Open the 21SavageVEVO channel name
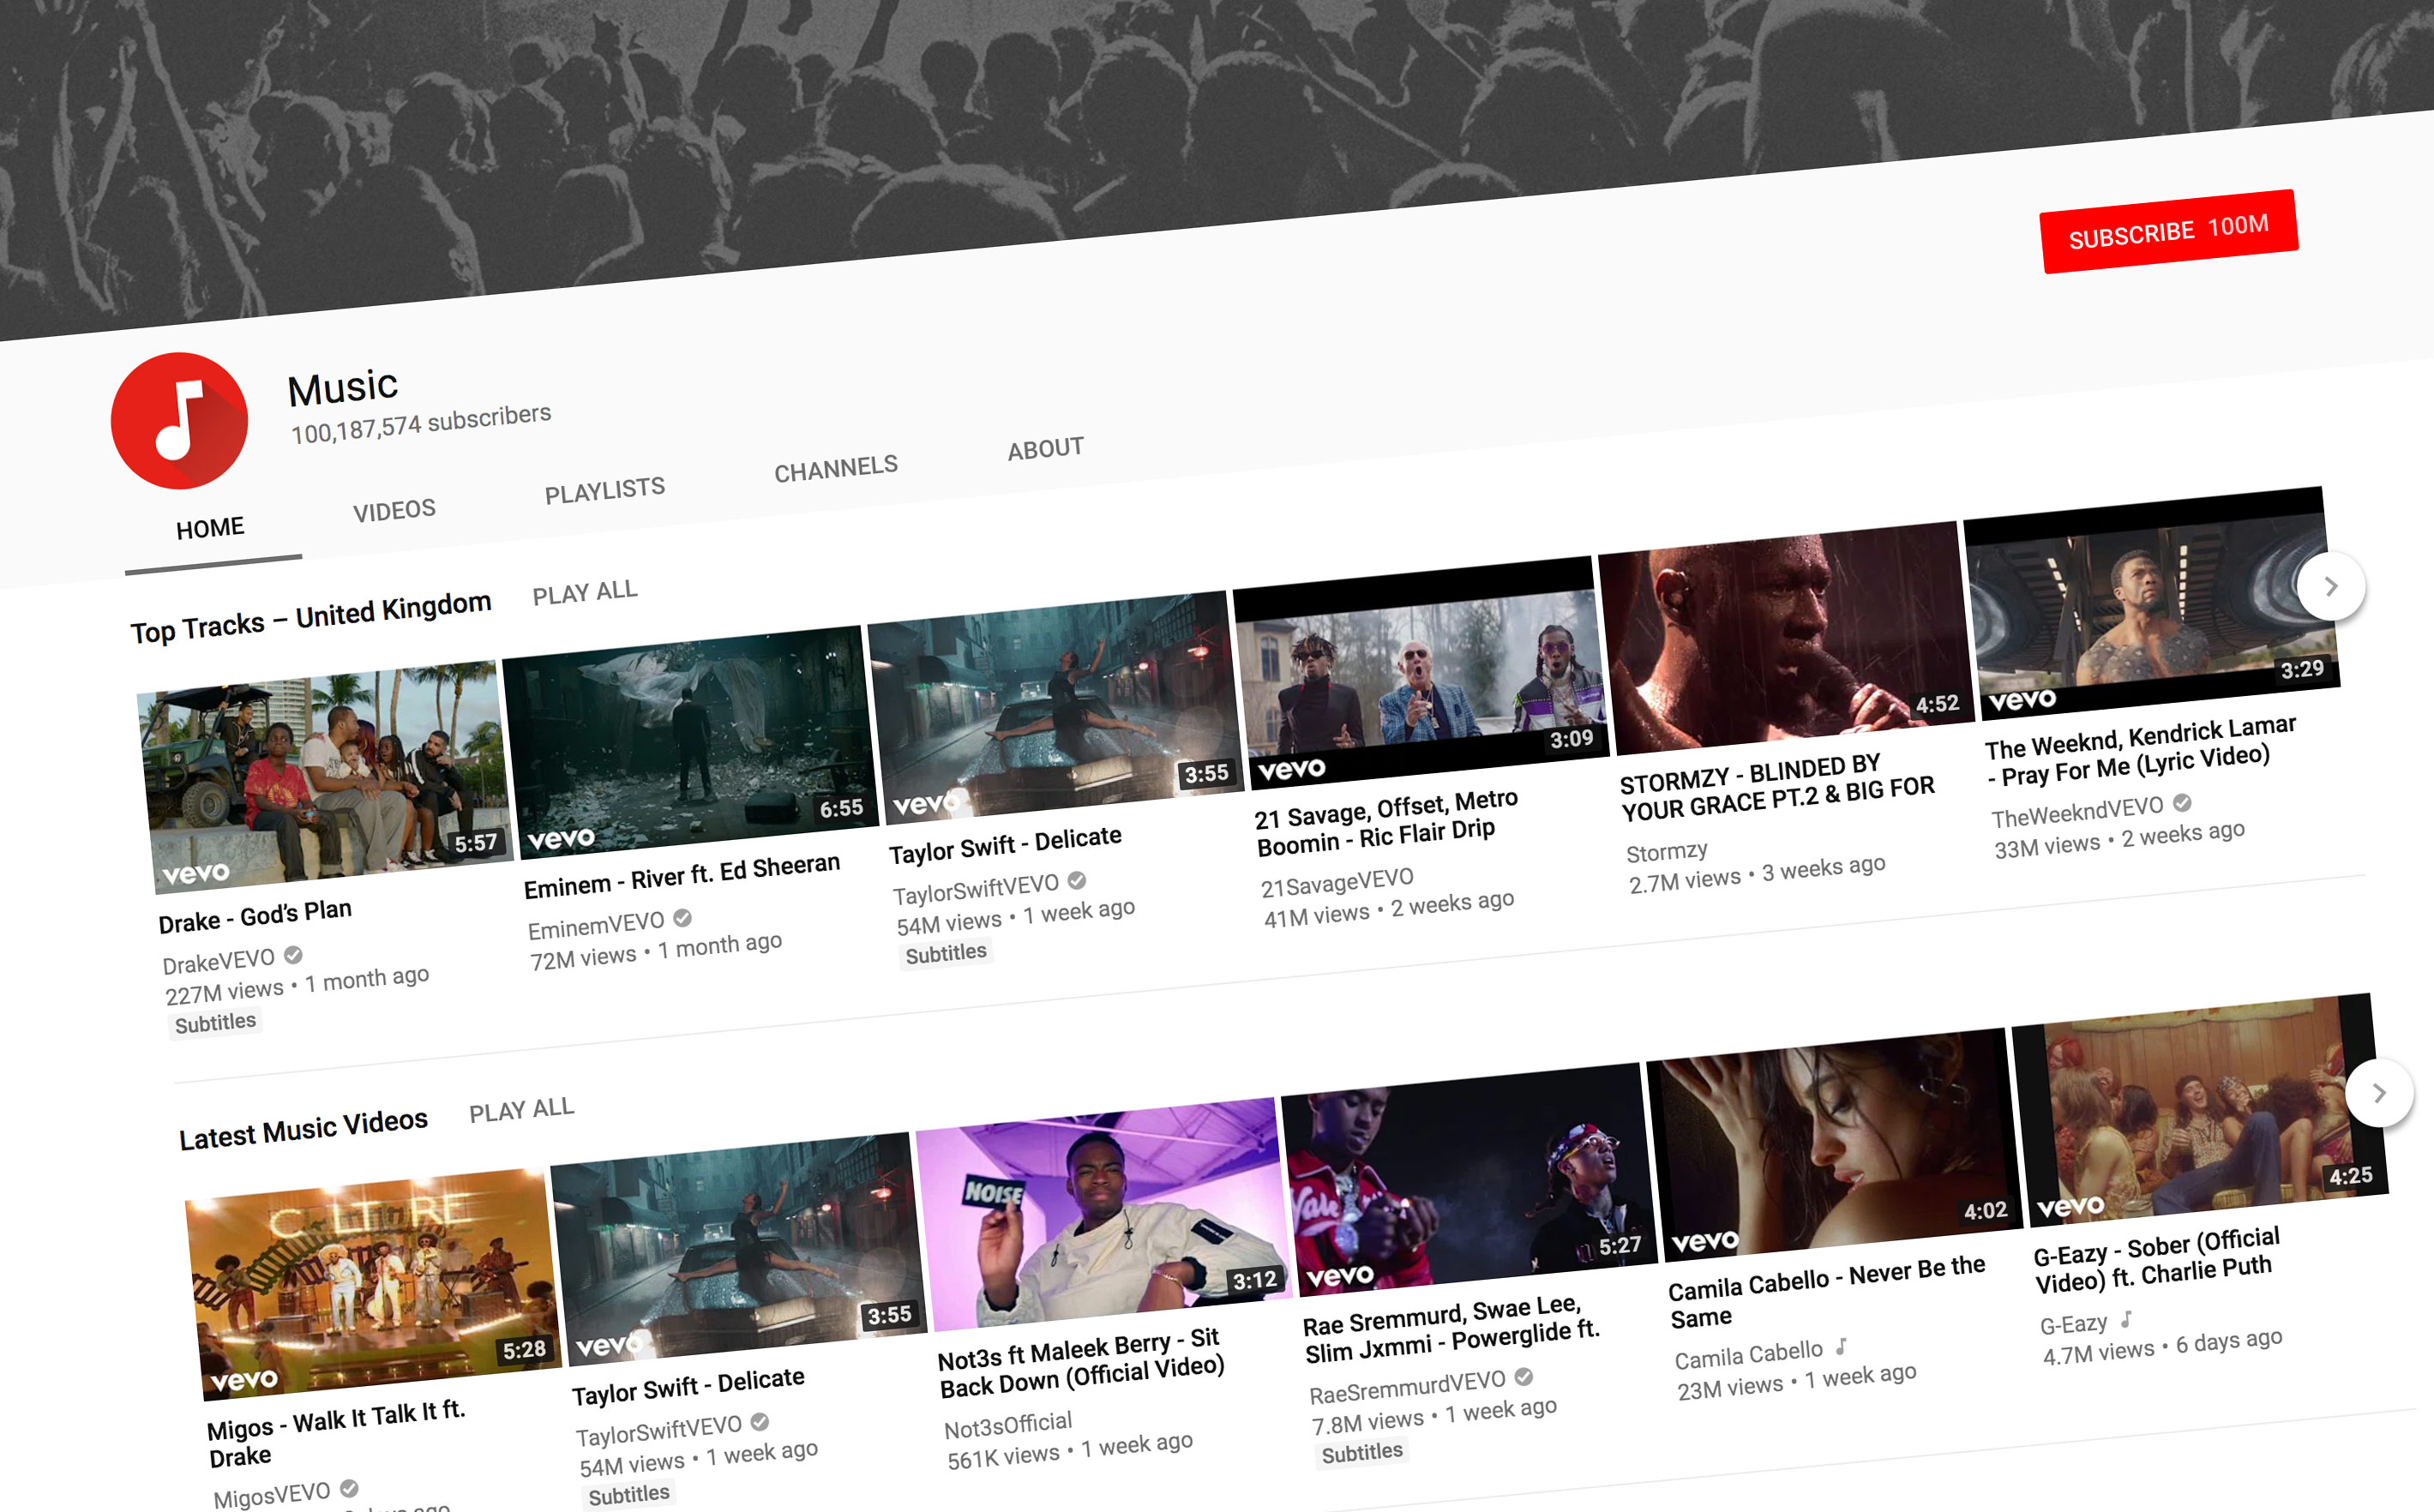The image size is (2434, 1512). [x=1337, y=881]
